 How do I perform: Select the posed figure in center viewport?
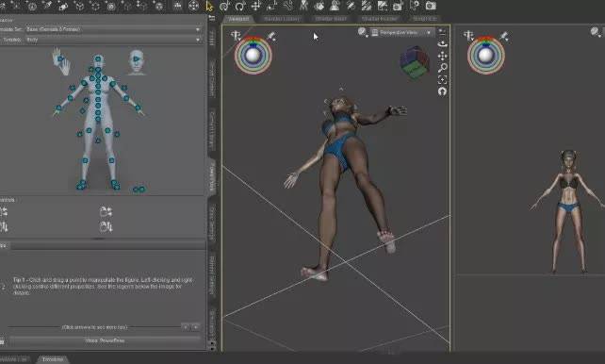point(343,185)
